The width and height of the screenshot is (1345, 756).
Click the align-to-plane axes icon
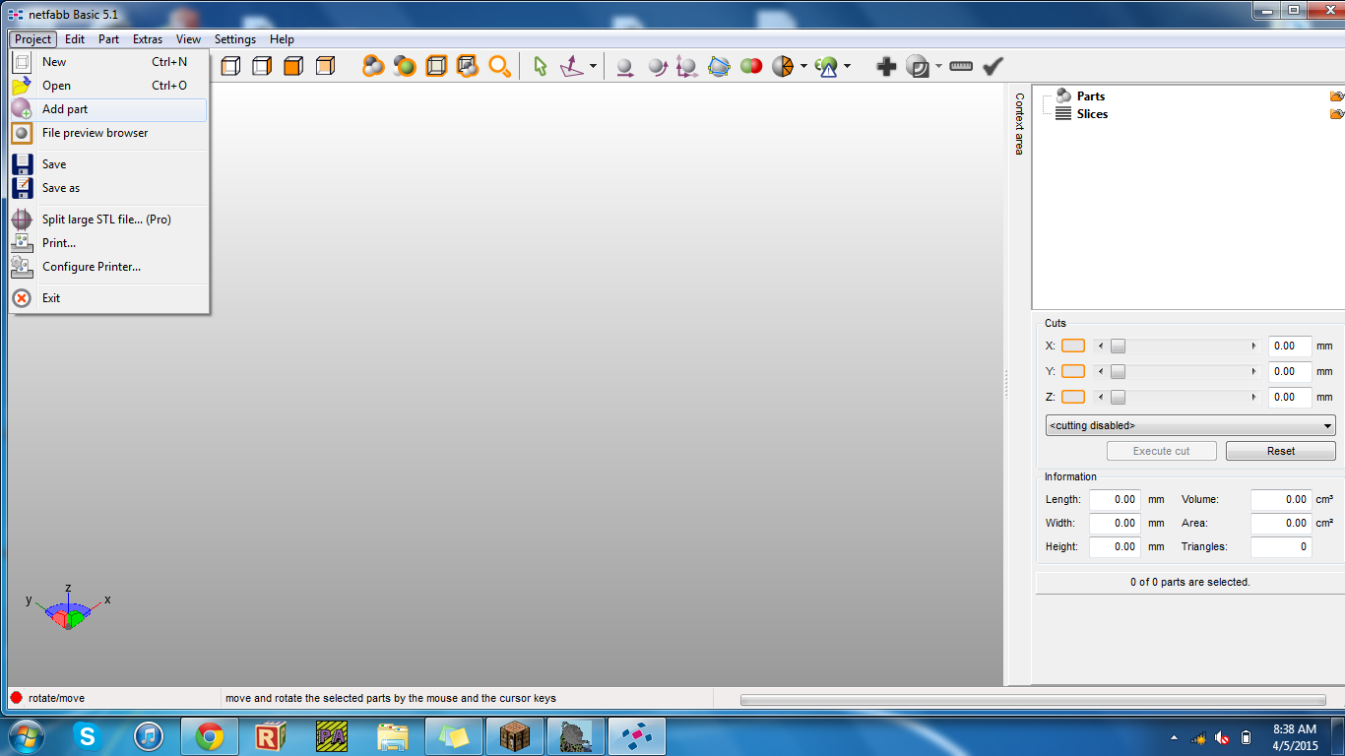572,66
